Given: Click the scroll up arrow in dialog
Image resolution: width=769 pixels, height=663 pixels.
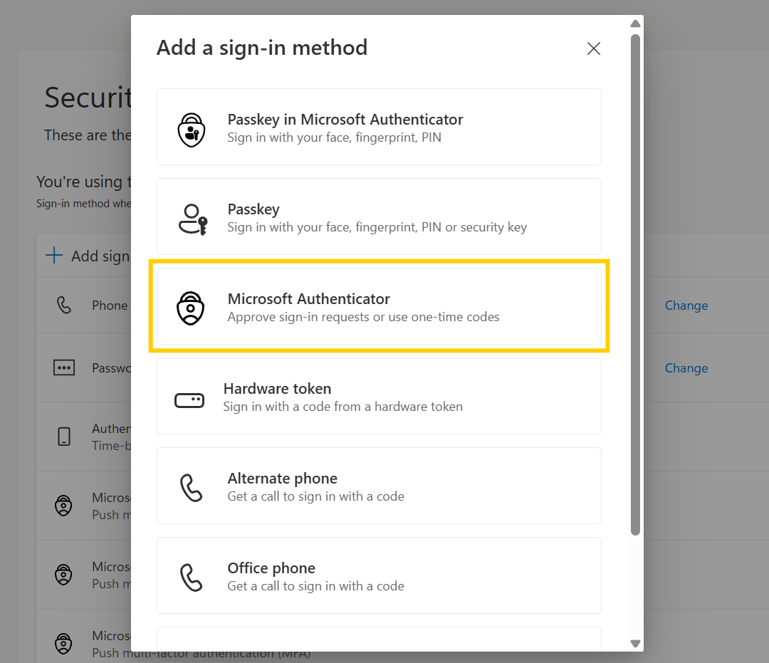Looking at the screenshot, I should pyautogui.click(x=635, y=23).
